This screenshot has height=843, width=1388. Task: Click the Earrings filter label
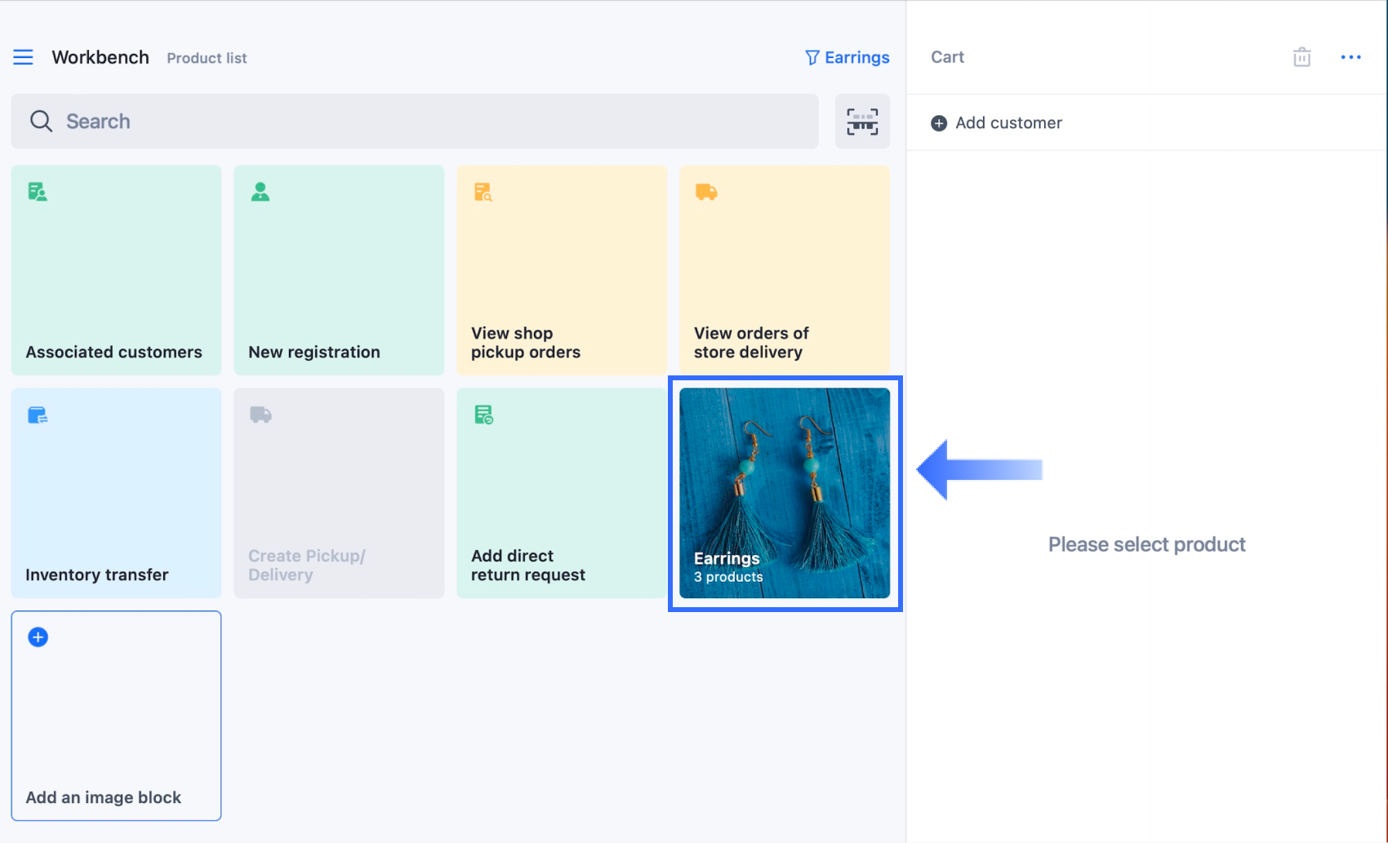(x=856, y=57)
